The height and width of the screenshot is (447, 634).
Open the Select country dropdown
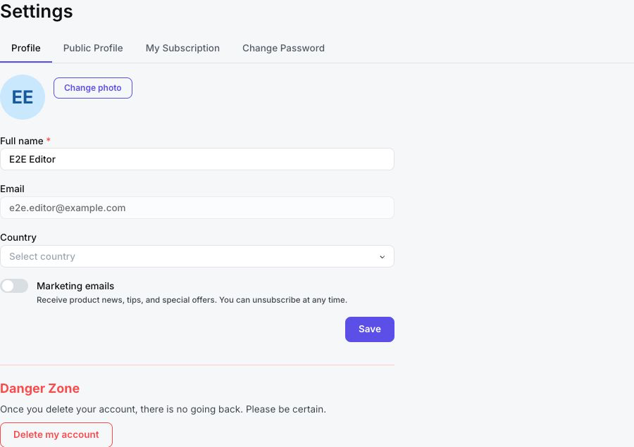click(x=197, y=256)
